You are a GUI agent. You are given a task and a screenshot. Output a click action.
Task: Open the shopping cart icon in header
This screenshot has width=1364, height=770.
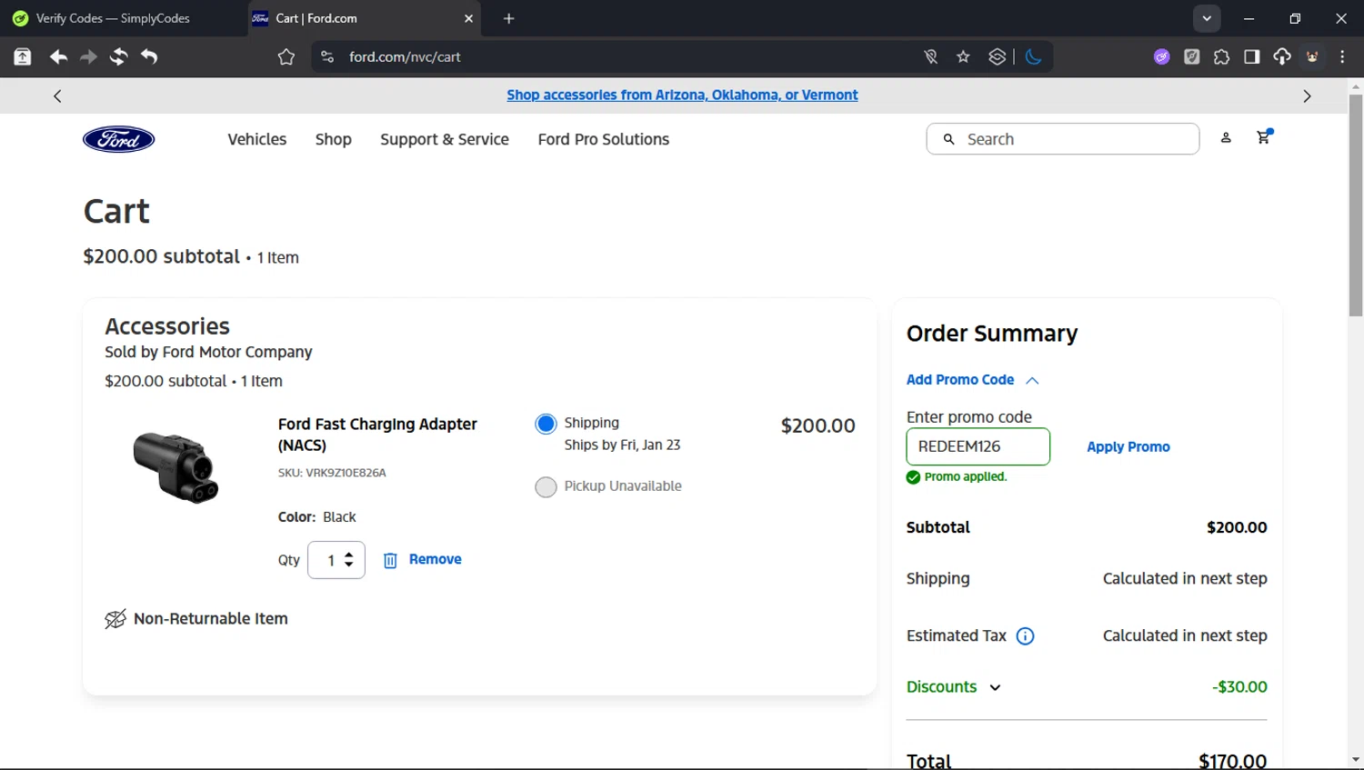click(x=1263, y=137)
